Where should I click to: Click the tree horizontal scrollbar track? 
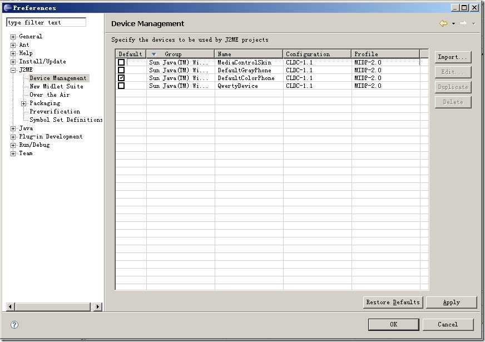click(x=53, y=307)
